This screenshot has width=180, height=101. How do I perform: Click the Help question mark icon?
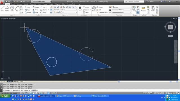170,1
